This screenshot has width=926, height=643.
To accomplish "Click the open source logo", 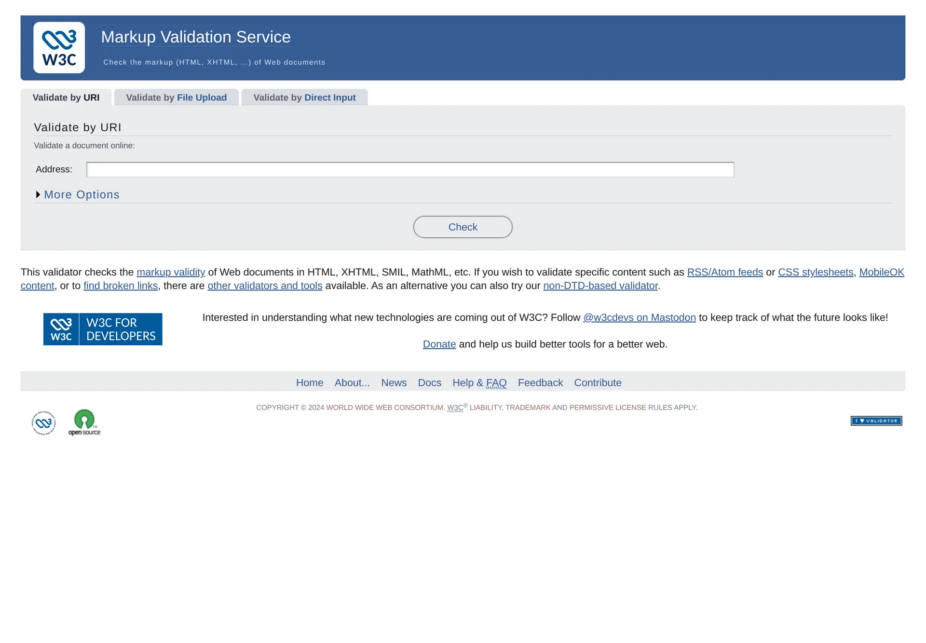I will (x=84, y=423).
